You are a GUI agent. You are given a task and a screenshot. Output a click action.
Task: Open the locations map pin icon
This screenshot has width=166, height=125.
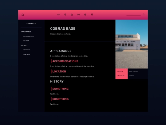pos(65,15)
